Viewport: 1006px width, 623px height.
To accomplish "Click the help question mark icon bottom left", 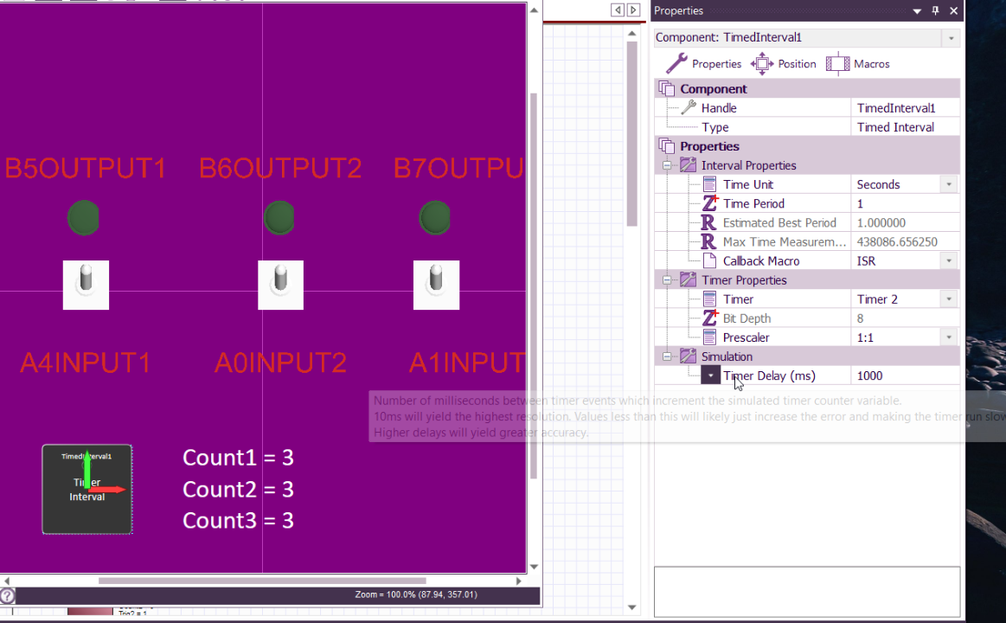I will [7, 594].
